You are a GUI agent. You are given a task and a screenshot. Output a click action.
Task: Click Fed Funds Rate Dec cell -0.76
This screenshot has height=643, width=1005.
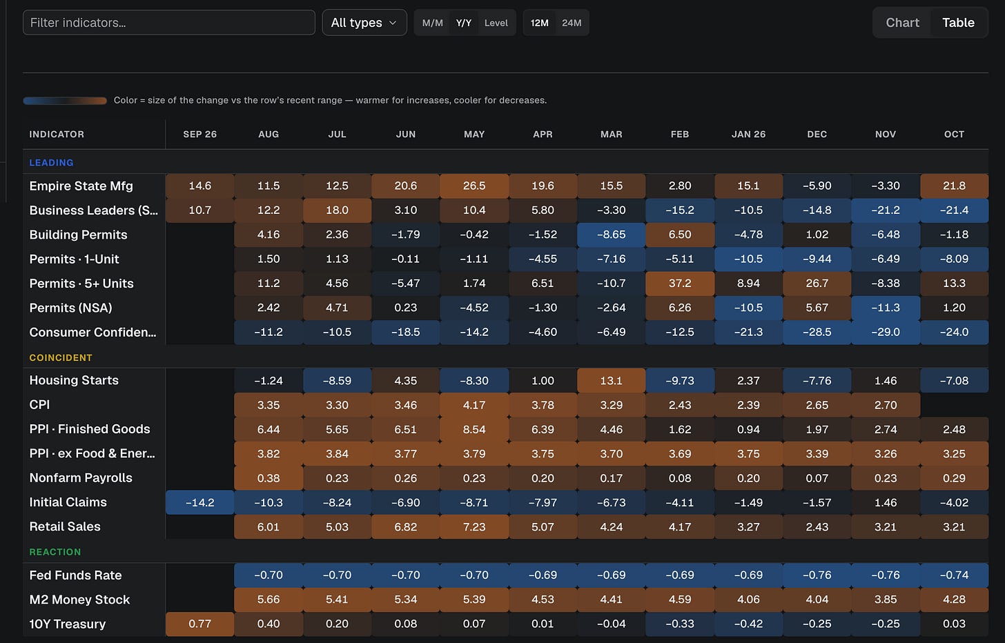817,575
